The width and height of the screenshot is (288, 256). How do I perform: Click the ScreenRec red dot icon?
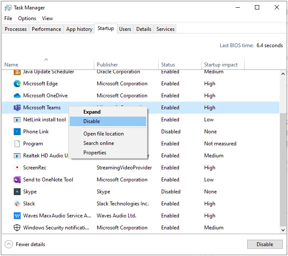pyautogui.click(x=17, y=168)
